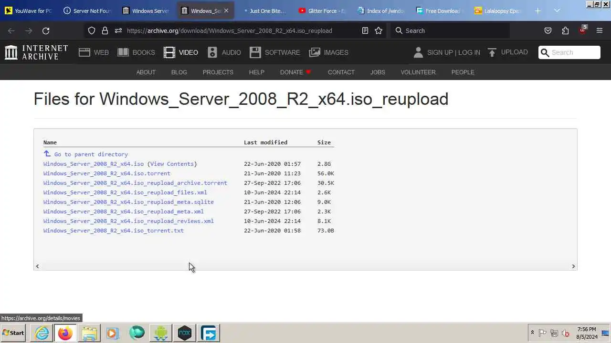
Task: Open the reupload_reviews.xml link
Action: (128, 221)
